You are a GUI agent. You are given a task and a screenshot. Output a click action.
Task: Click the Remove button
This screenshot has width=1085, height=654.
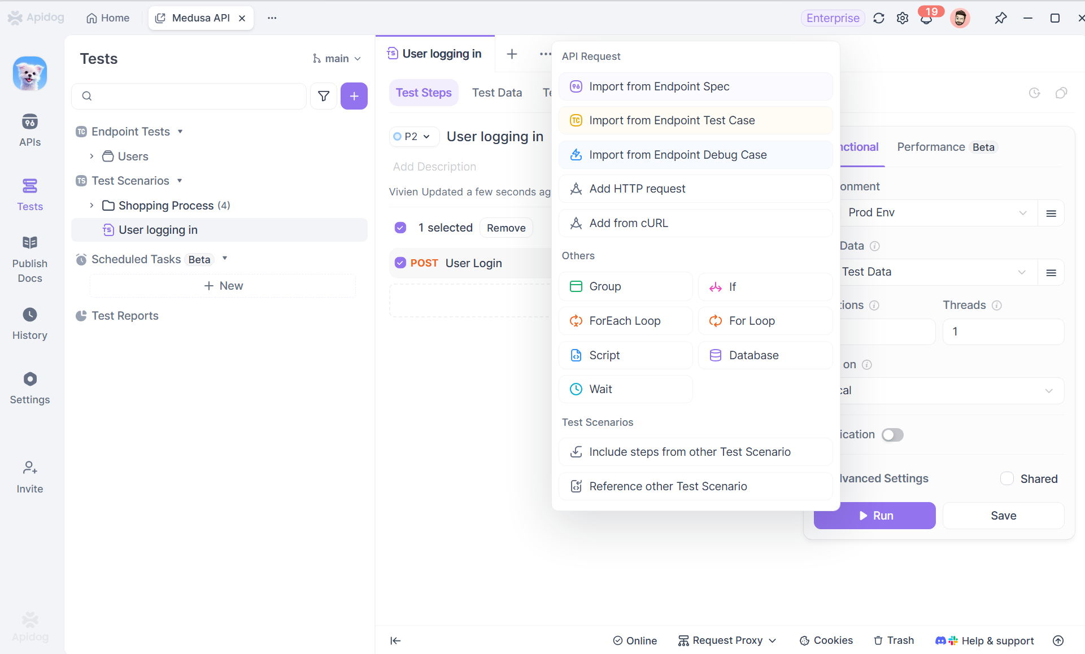point(506,228)
